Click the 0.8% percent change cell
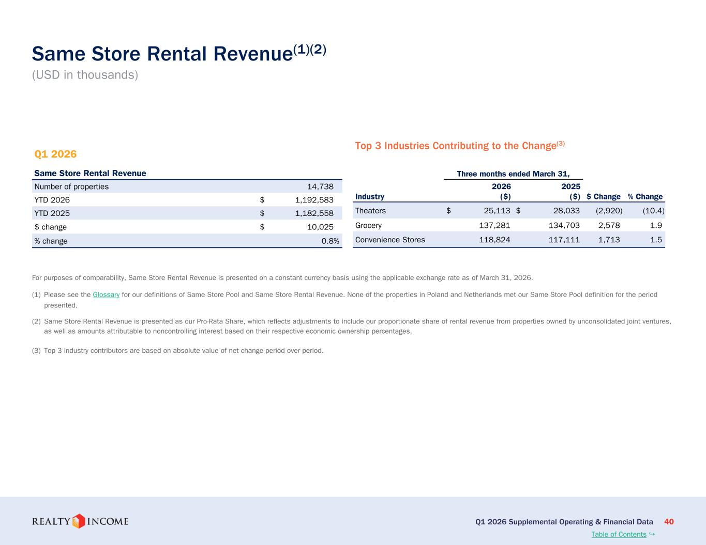The image size is (706, 545). (330, 241)
